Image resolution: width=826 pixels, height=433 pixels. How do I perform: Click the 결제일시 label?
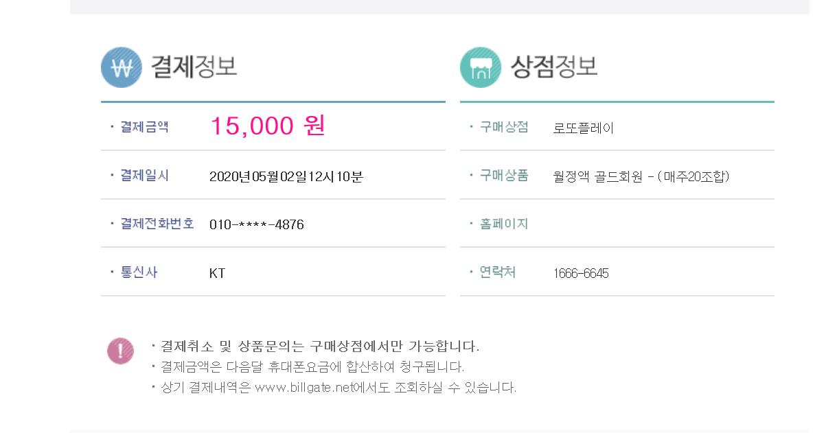(x=144, y=176)
